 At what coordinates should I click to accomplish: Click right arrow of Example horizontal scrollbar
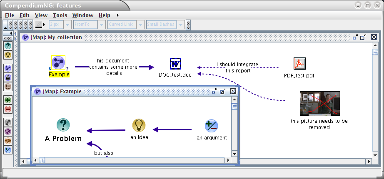228,160
